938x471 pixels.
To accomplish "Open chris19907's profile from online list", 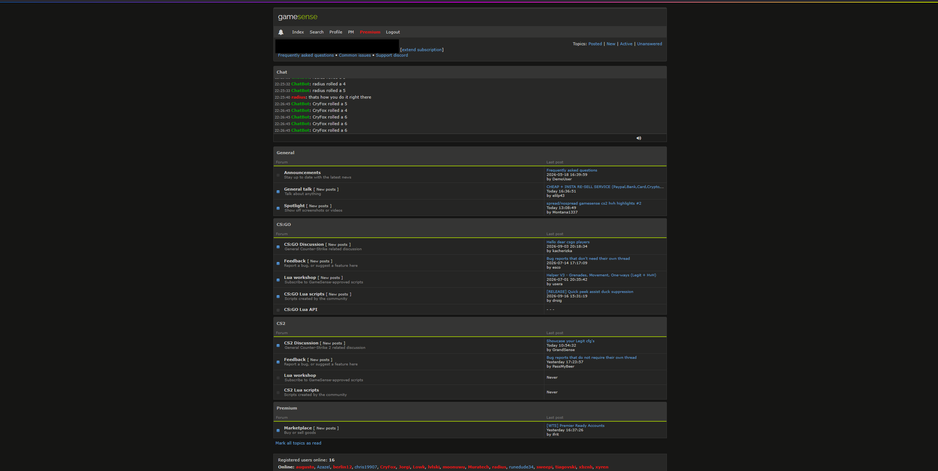I will (x=366, y=467).
